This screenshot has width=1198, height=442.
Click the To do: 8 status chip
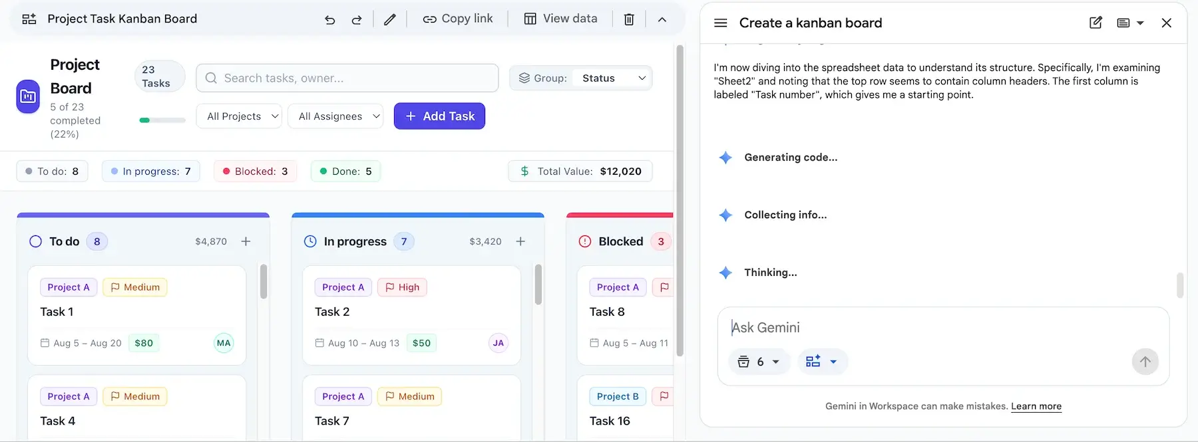(52, 171)
